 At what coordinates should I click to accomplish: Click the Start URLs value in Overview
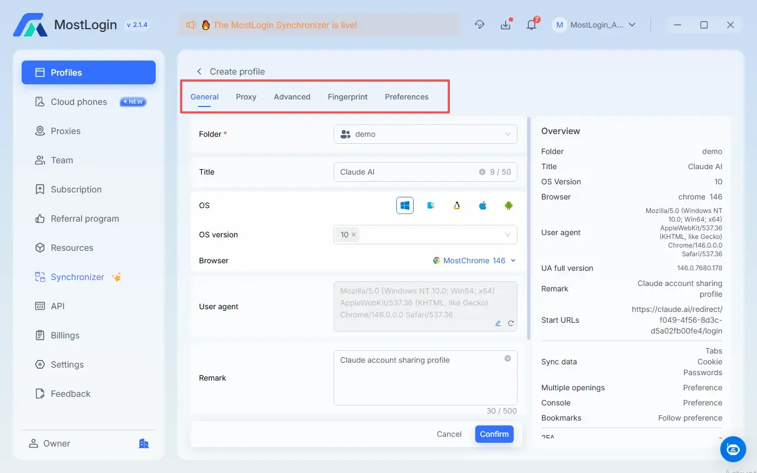tap(677, 320)
